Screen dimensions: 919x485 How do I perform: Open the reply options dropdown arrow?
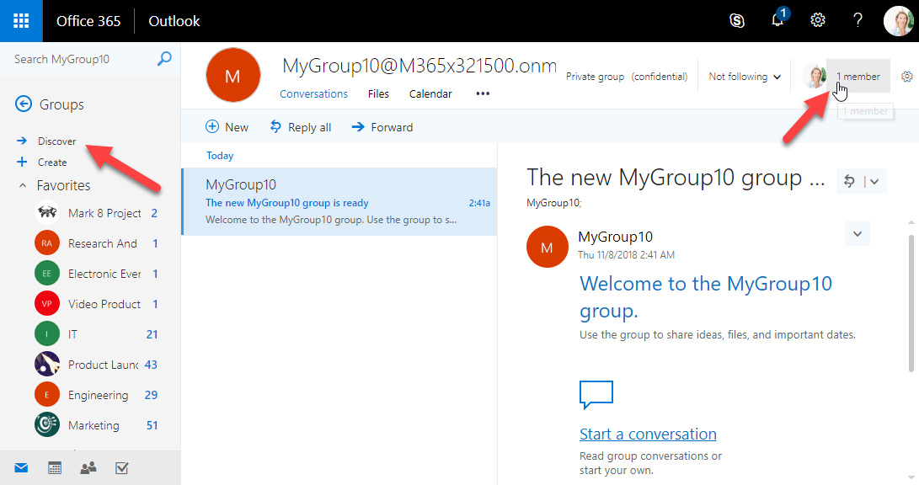pyautogui.click(x=874, y=181)
